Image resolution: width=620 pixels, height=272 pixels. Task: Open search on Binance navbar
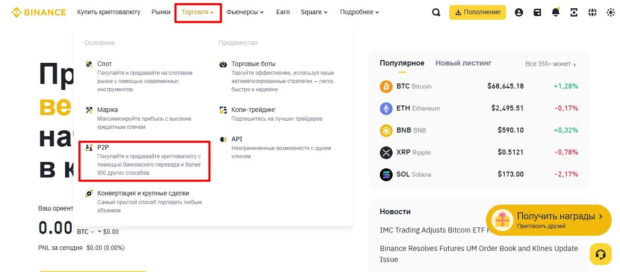pos(435,12)
